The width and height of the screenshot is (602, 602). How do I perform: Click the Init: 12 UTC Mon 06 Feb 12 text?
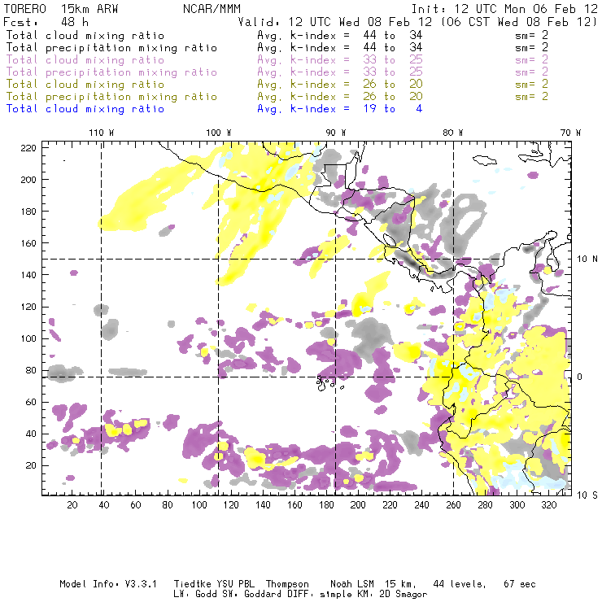504,8
